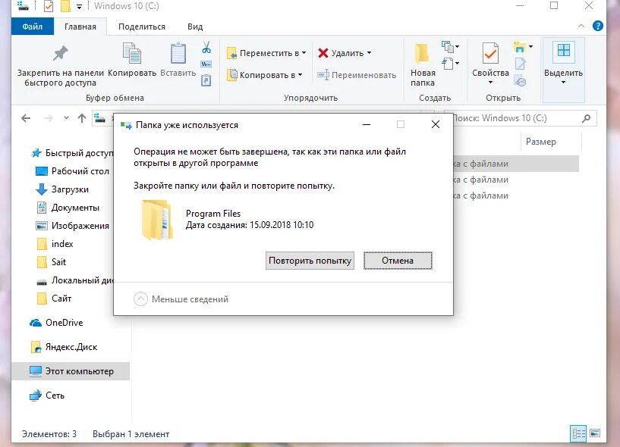Viewport: 620px width, 447px height.
Task: Click the Program Files folder thumbnail
Action: 157,220
